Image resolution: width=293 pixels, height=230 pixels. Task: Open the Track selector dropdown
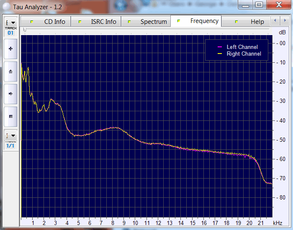pos(11,23)
